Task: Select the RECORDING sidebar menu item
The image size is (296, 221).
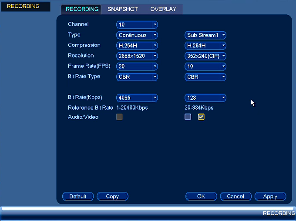Action: click(x=26, y=7)
